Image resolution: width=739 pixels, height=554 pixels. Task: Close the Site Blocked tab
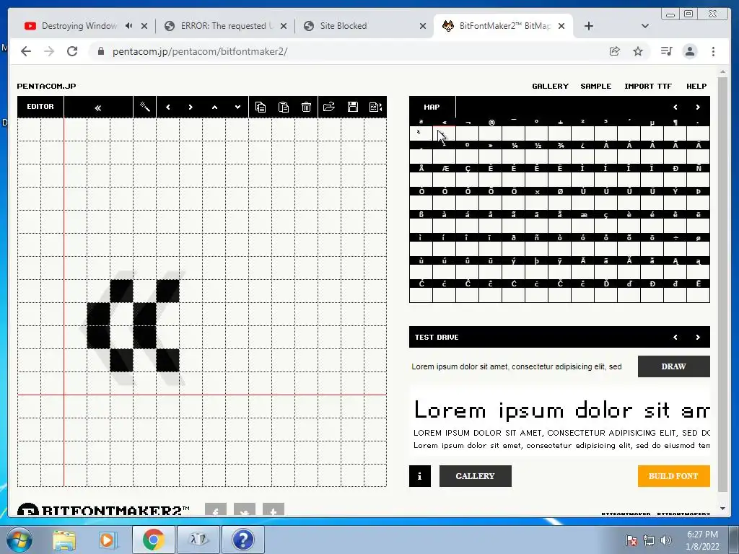[423, 26]
